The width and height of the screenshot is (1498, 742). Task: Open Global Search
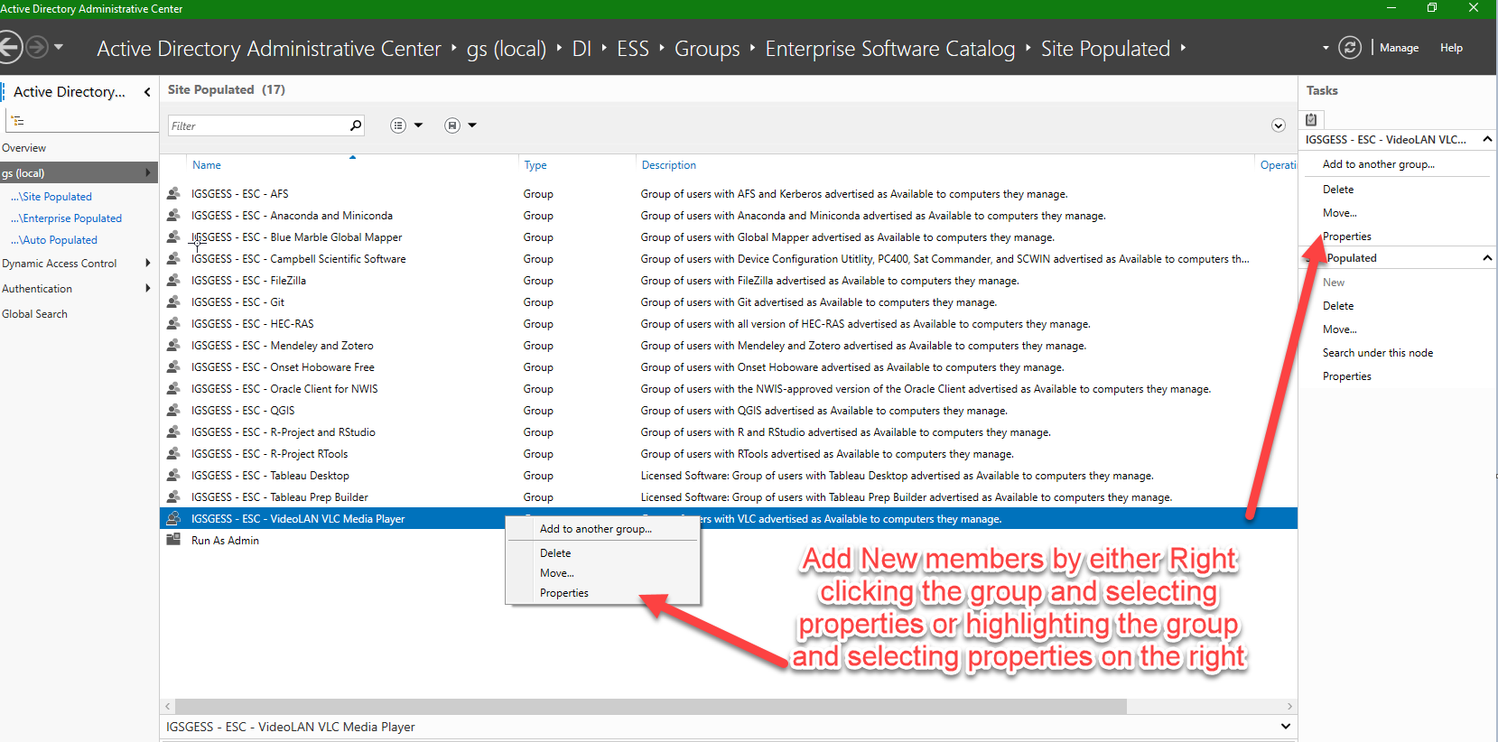35,314
